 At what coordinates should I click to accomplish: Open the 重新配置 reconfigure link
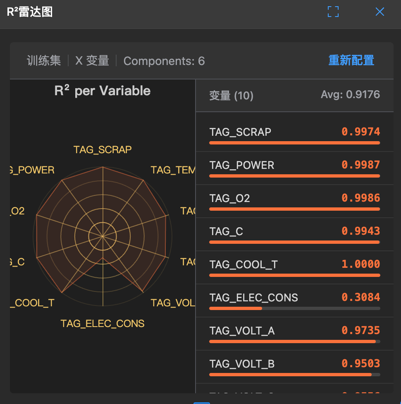point(351,60)
